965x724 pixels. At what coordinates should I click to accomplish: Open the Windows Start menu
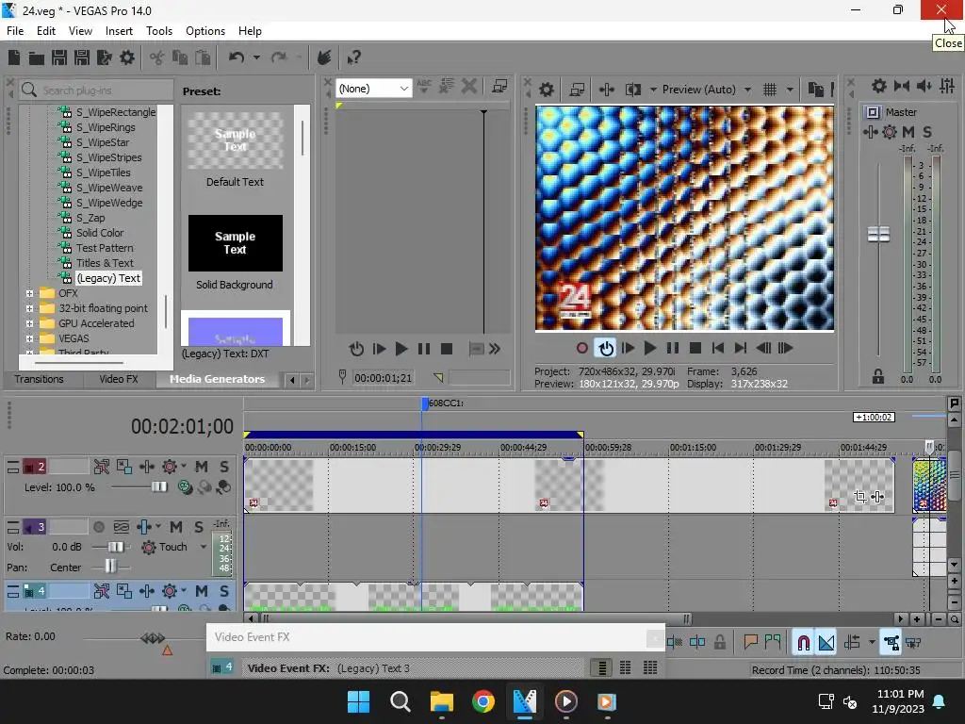coord(358,701)
